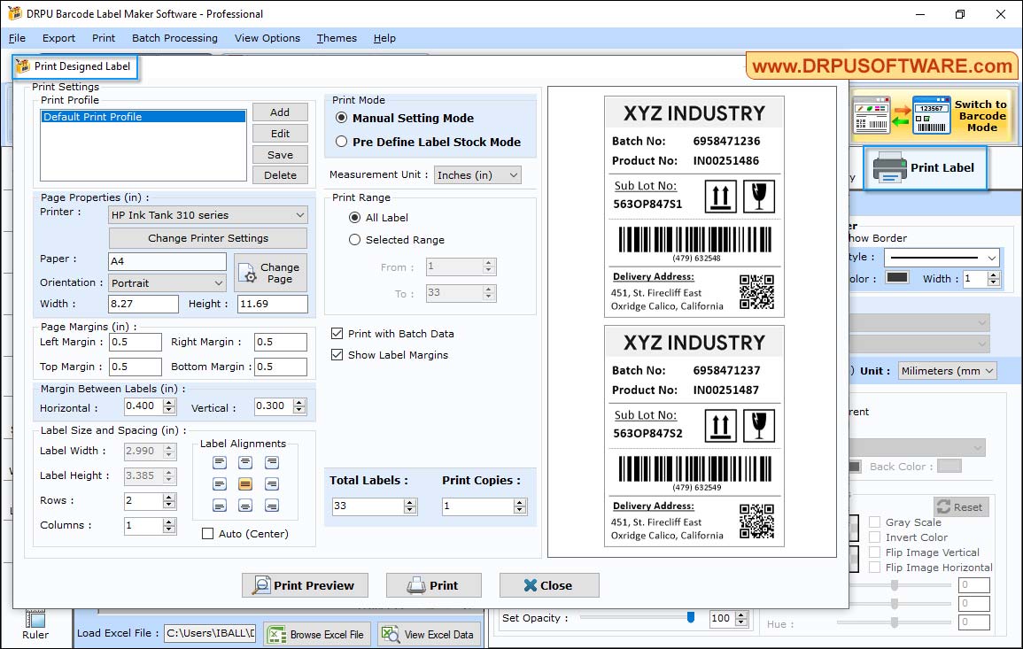Click the Load Excel File path field
Screen dimensions: 1023x649
click(210, 633)
